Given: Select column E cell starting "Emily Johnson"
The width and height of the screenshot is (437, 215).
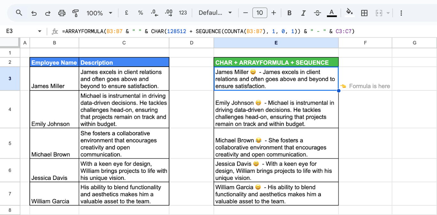Looking at the screenshot, I should [276, 109].
